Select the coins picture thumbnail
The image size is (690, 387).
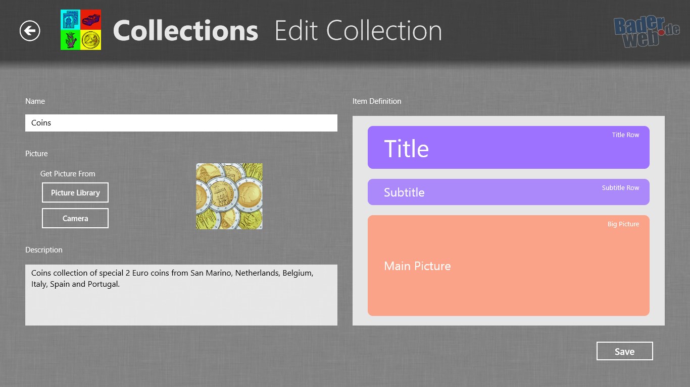click(x=229, y=196)
